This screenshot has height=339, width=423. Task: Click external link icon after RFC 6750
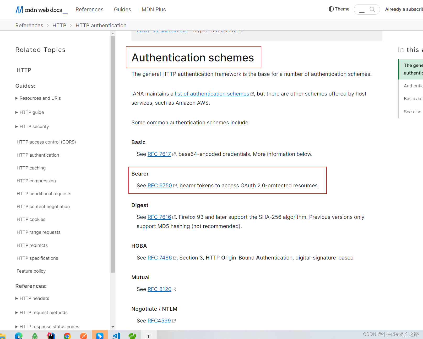coord(175,185)
